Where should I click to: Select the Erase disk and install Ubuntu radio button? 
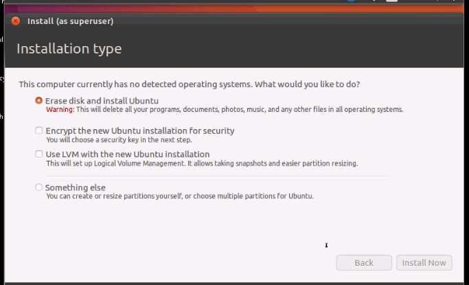click(38, 100)
